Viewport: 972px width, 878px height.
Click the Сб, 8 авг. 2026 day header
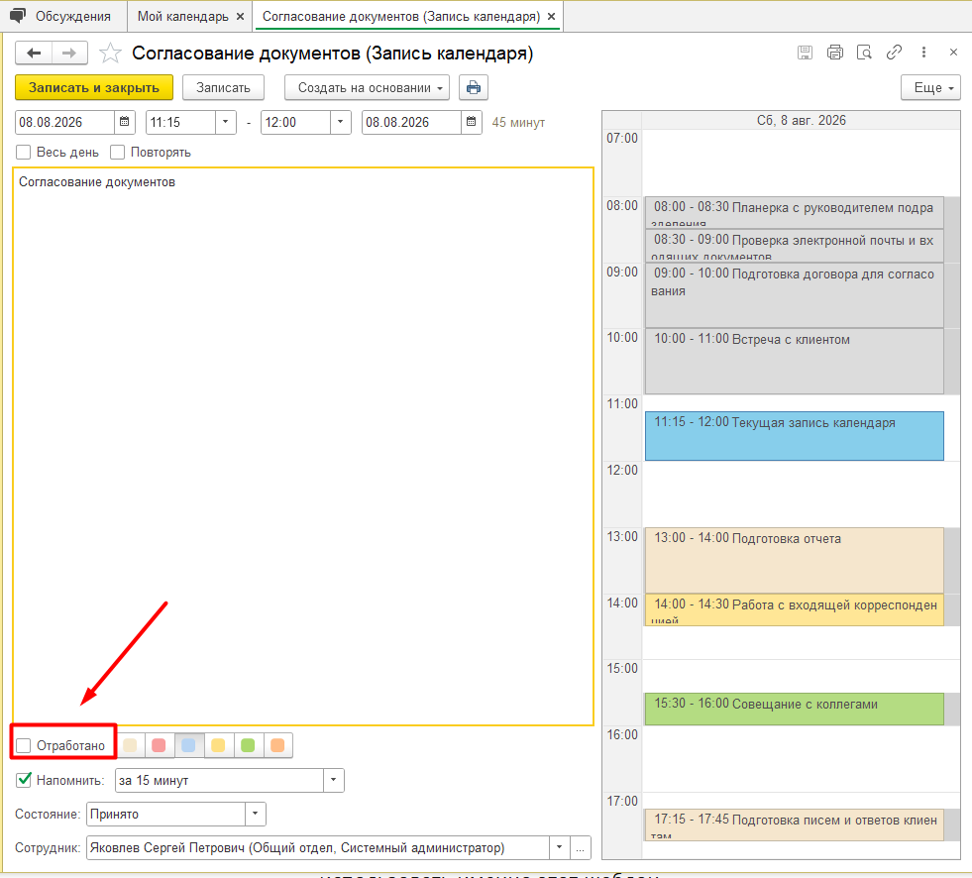(801, 120)
